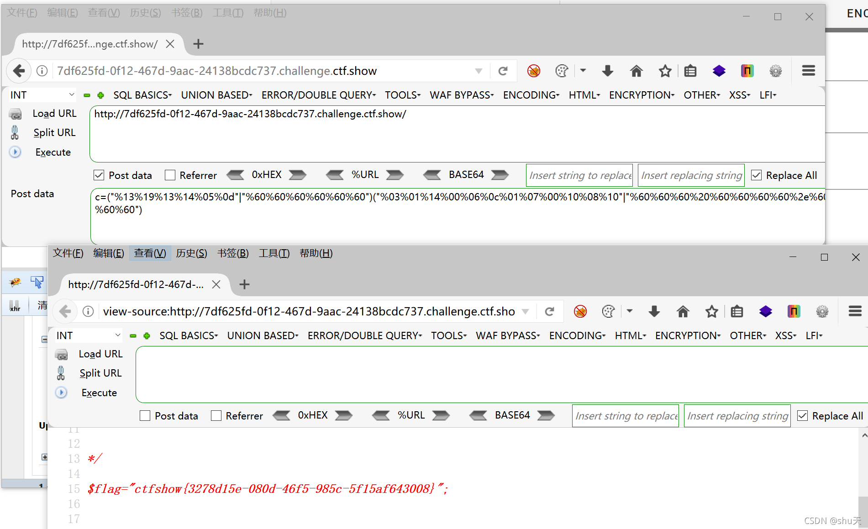Open new tab in bottom window
This screenshot has height=529, width=868.
point(245,284)
